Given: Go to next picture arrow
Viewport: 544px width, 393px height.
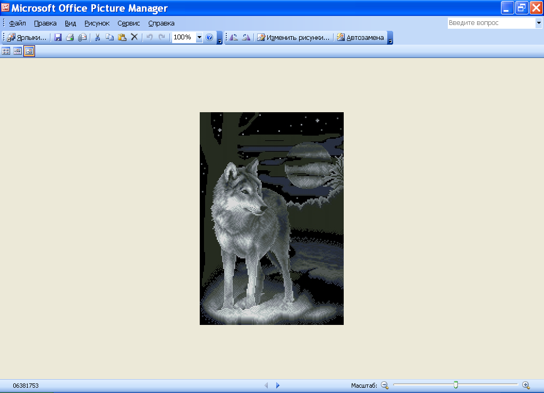Looking at the screenshot, I should pos(277,385).
